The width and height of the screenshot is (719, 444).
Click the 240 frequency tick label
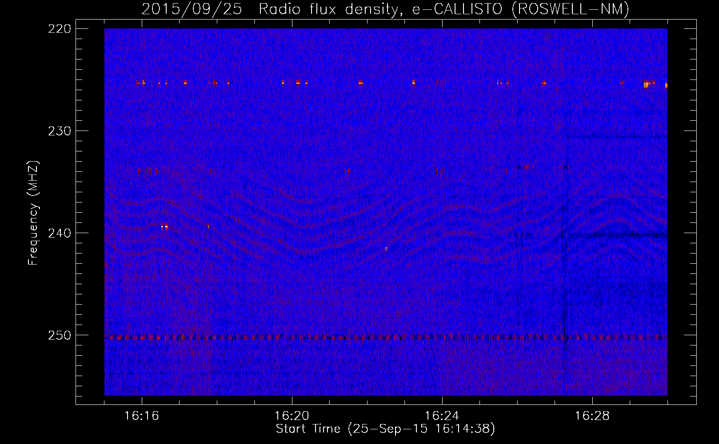[x=60, y=233]
